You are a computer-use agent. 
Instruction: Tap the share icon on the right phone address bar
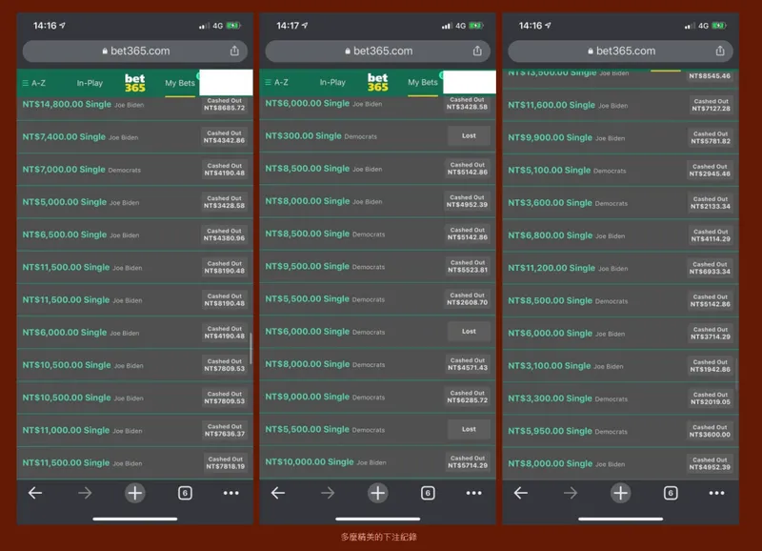pos(720,51)
